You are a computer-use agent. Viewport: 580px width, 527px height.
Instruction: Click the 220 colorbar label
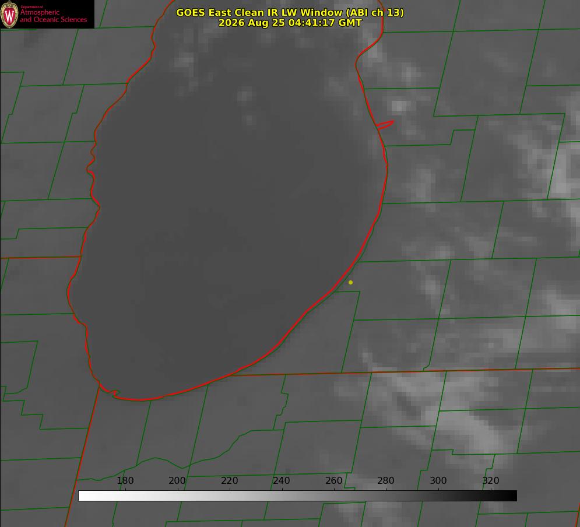point(229,480)
